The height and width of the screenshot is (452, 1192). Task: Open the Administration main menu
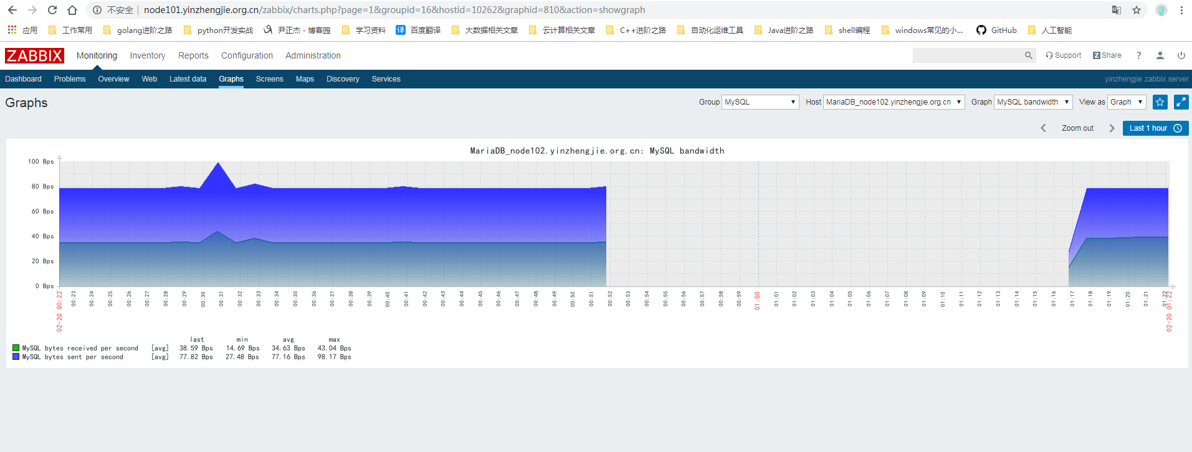click(x=313, y=55)
